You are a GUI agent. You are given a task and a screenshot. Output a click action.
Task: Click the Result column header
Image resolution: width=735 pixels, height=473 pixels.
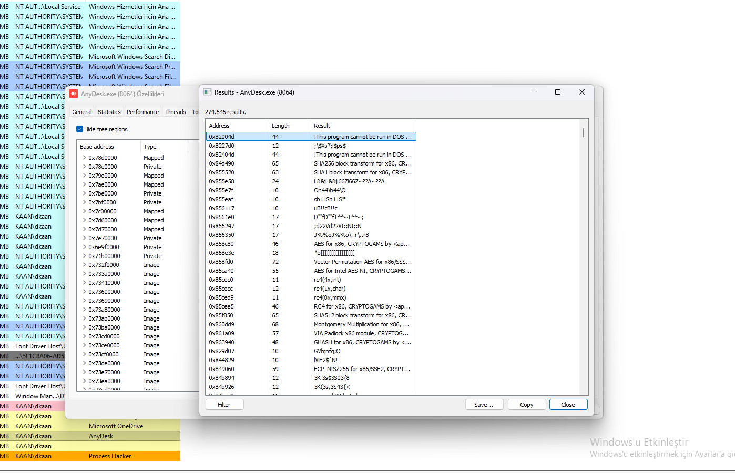[363, 126]
